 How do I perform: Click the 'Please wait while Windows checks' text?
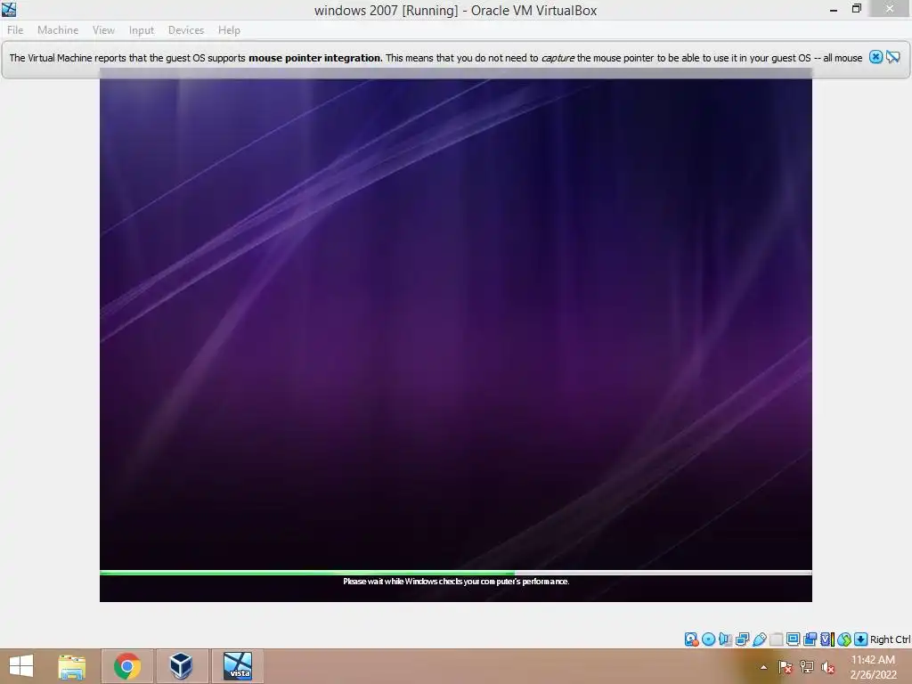coord(456,581)
